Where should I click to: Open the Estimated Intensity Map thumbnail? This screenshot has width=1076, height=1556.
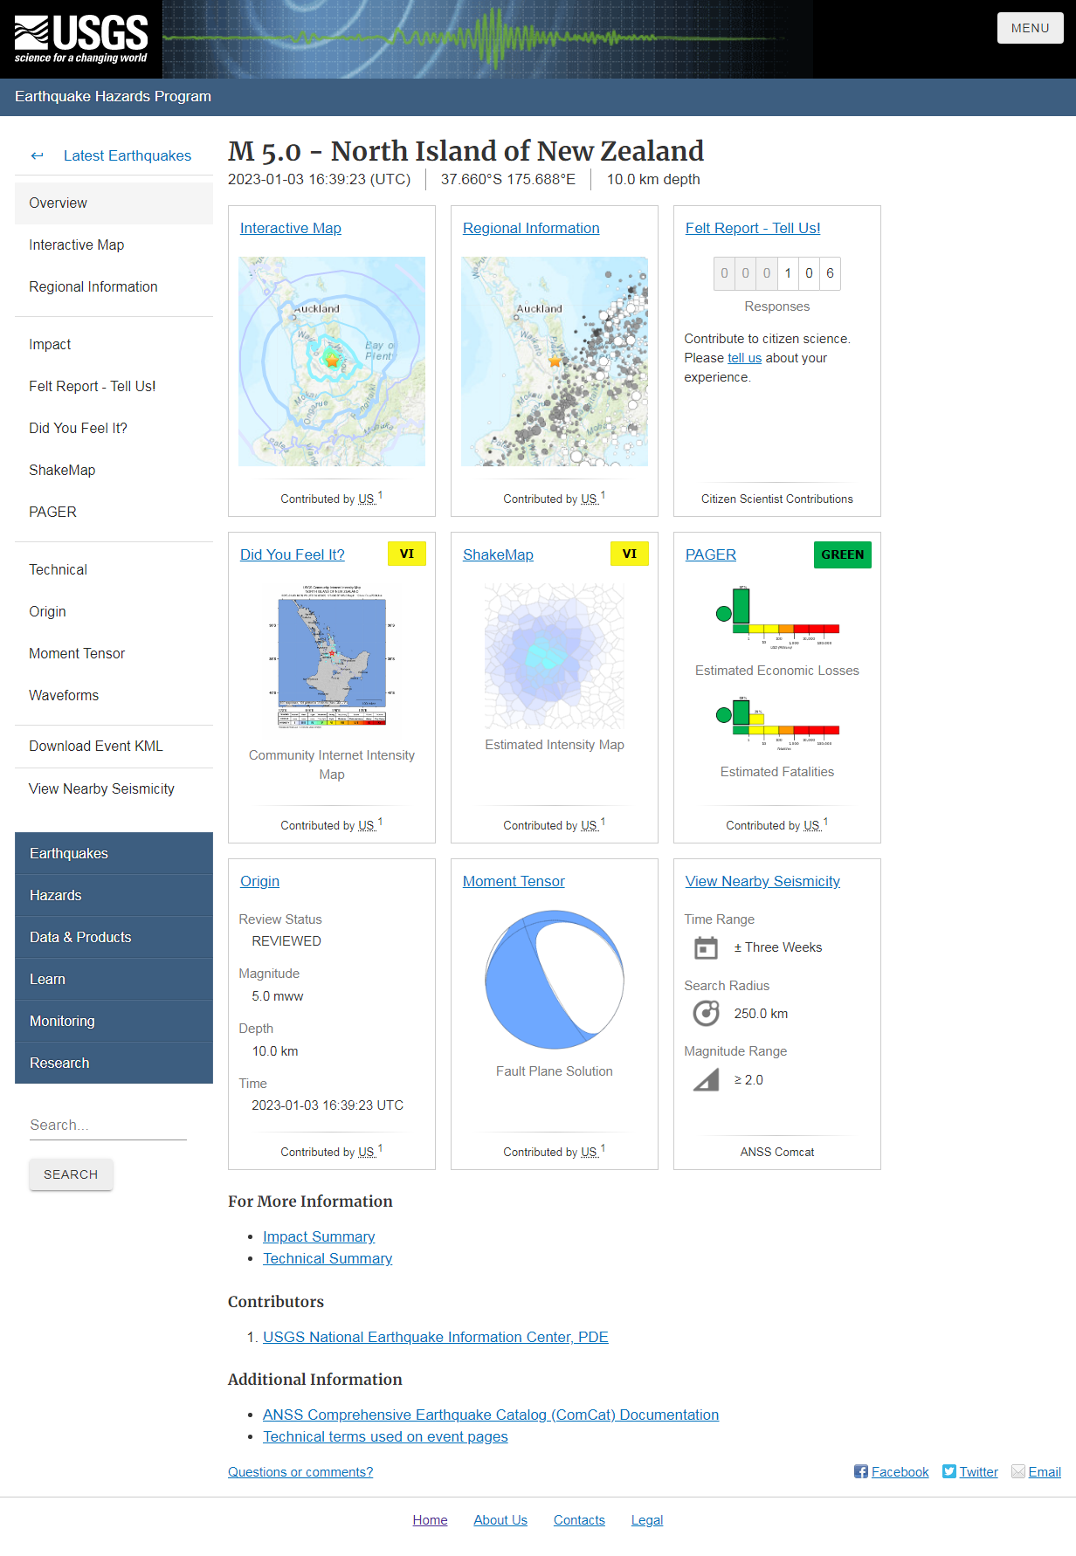555,656
